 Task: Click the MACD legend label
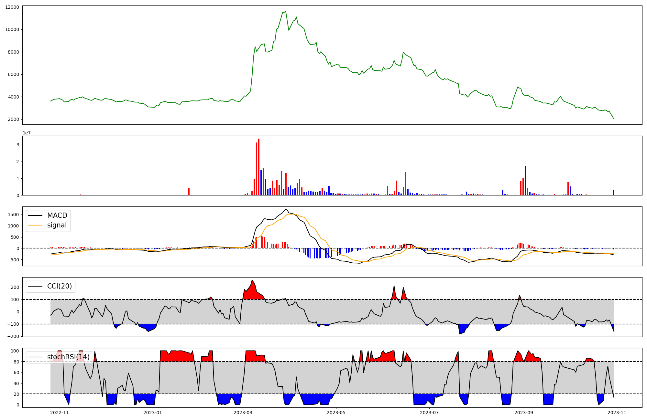(x=57, y=215)
